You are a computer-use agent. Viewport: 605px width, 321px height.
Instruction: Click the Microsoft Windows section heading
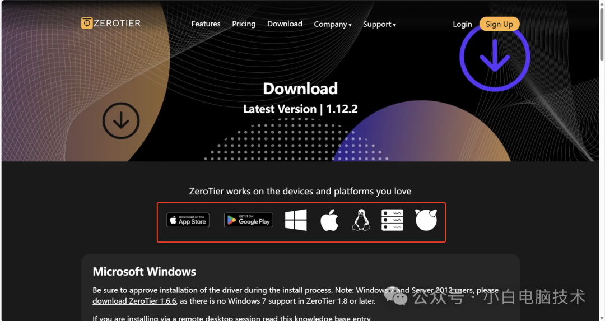click(145, 272)
